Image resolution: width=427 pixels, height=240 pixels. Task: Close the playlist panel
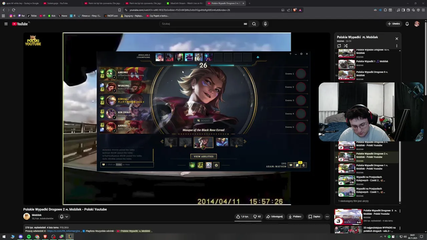[x=397, y=39]
